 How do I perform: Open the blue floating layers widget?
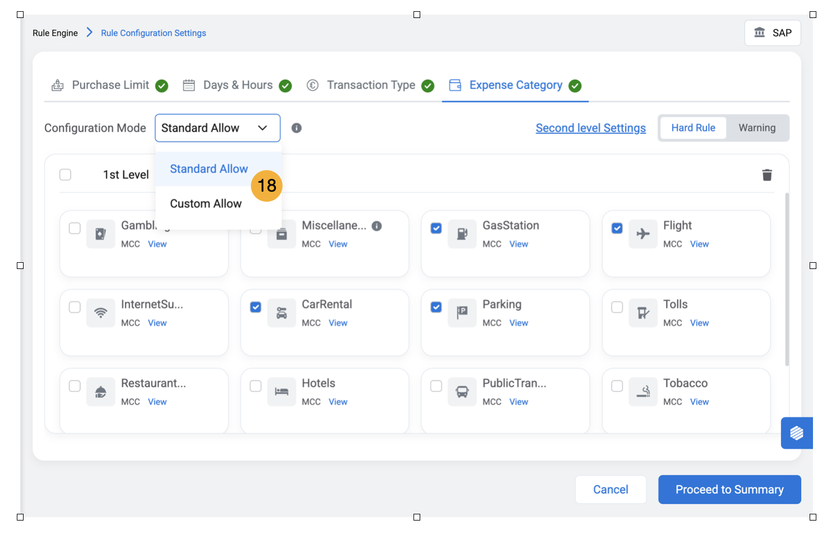click(x=796, y=433)
